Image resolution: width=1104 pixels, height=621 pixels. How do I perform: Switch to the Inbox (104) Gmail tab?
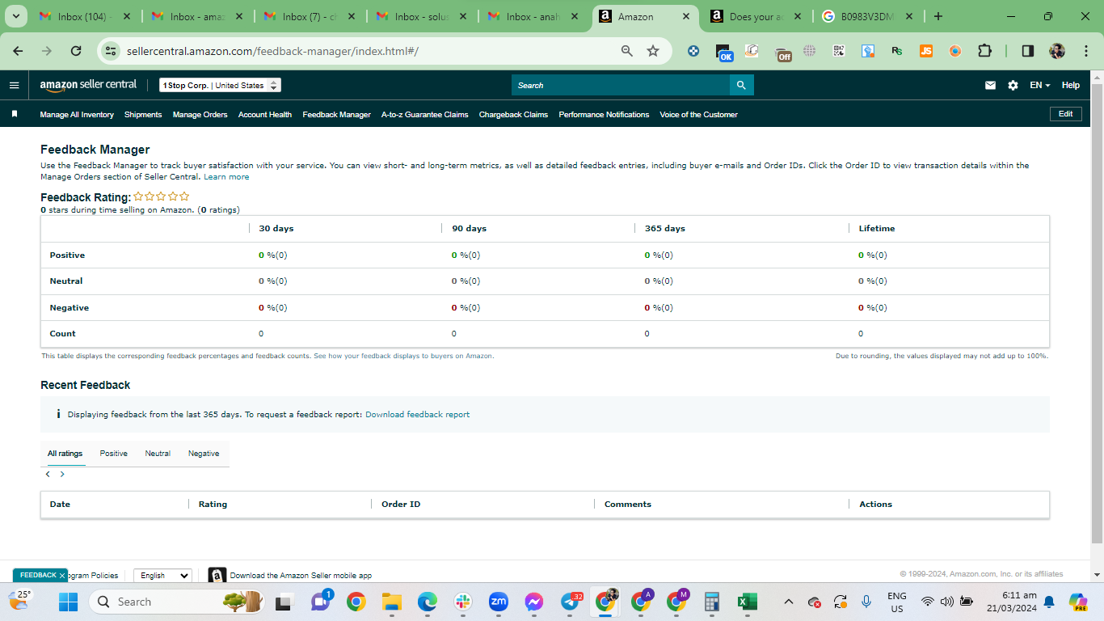tap(84, 16)
